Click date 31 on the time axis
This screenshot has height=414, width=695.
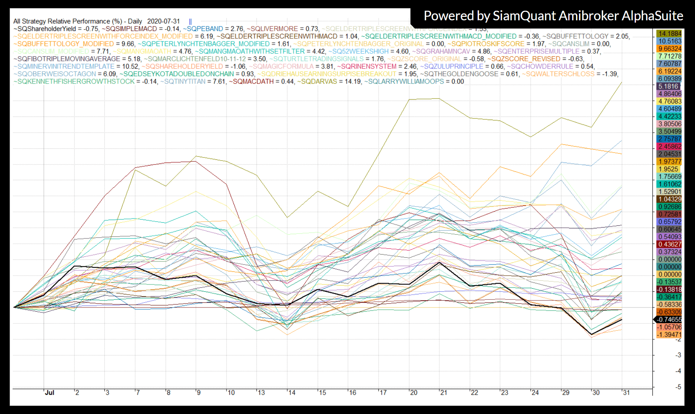pyautogui.click(x=626, y=393)
